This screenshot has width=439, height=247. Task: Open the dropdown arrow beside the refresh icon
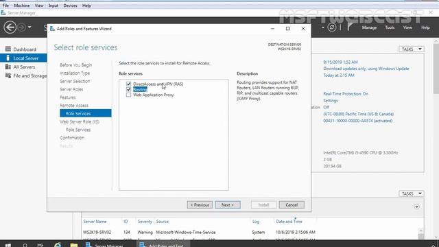pyautogui.click(x=323, y=27)
